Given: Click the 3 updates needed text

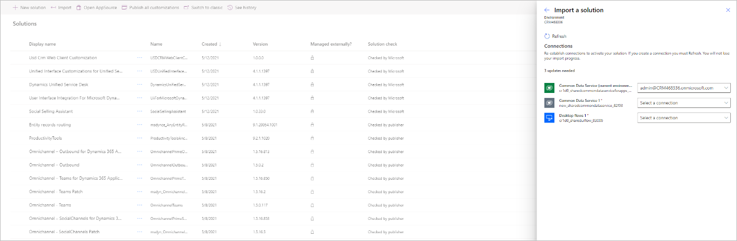Looking at the screenshot, I should (559, 71).
